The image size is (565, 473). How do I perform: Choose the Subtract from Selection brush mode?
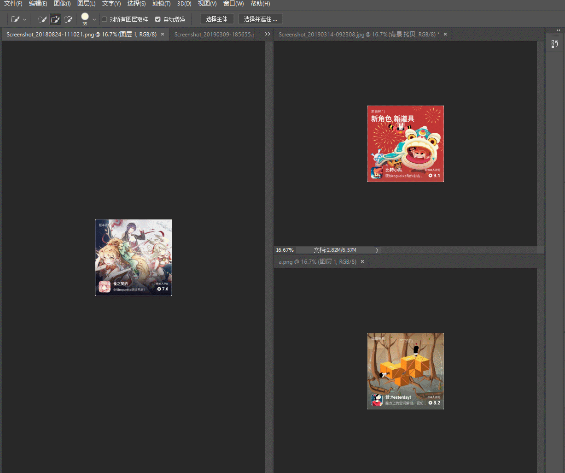pos(68,19)
